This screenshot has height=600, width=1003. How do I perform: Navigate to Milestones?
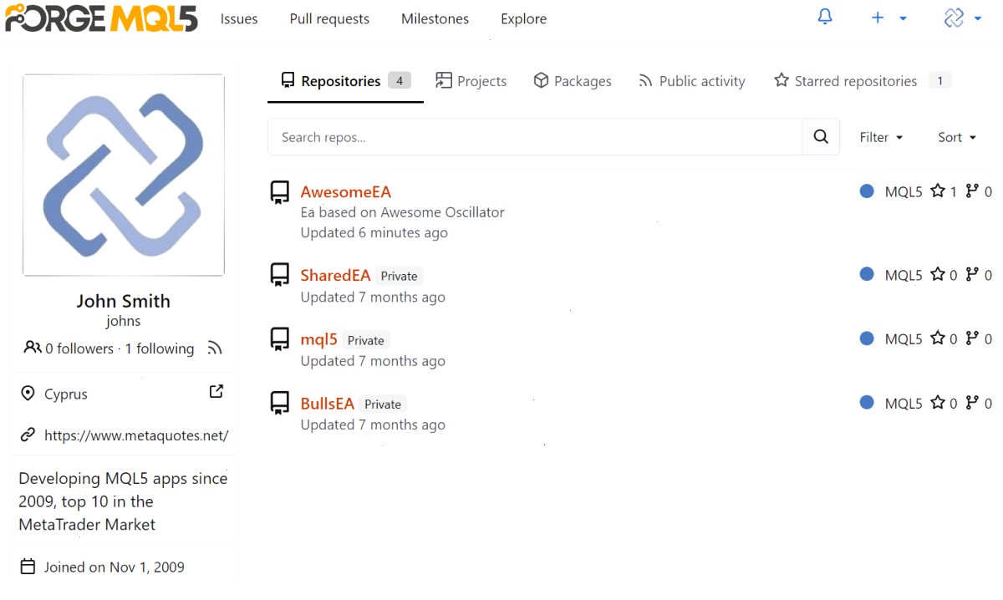click(x=435, y=18)
